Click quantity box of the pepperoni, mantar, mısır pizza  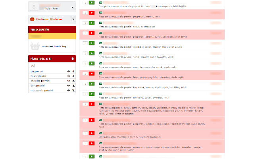coord(85,13)
